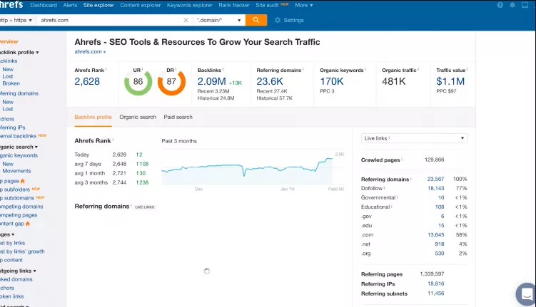Image resolution: width=536 pixels, height=307 pixels.
Task: Open the chat widget bubble icon
Action: coord(527,293)
